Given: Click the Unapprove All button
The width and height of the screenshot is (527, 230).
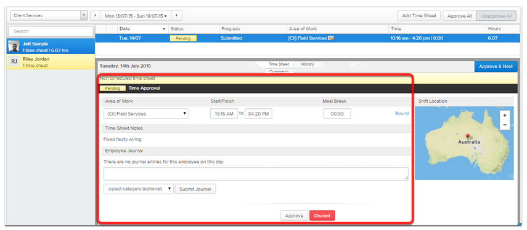Looking at the screenshot, I should pyautogui.click(x=496, y=16).
